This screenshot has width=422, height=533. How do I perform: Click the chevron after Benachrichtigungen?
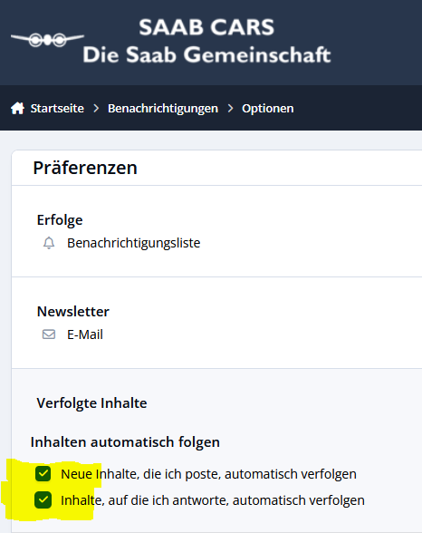coord(231,109)
